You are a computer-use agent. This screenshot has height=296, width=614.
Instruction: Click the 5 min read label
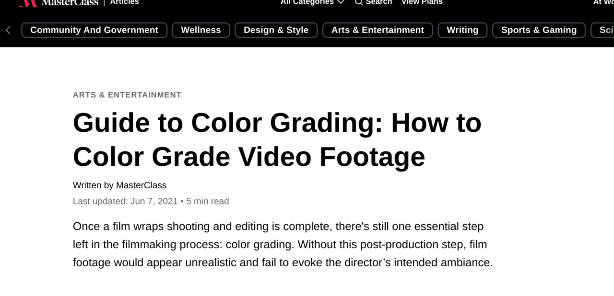207,201
